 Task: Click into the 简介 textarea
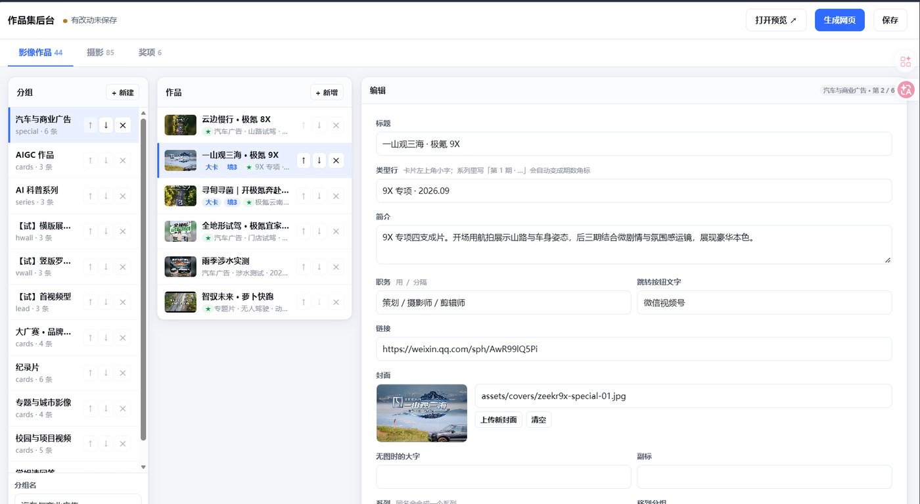(633, 244)
